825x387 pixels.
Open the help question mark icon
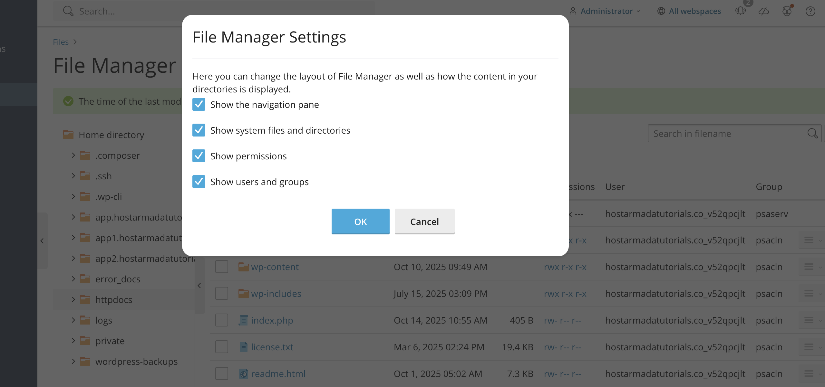click(810, 11)
